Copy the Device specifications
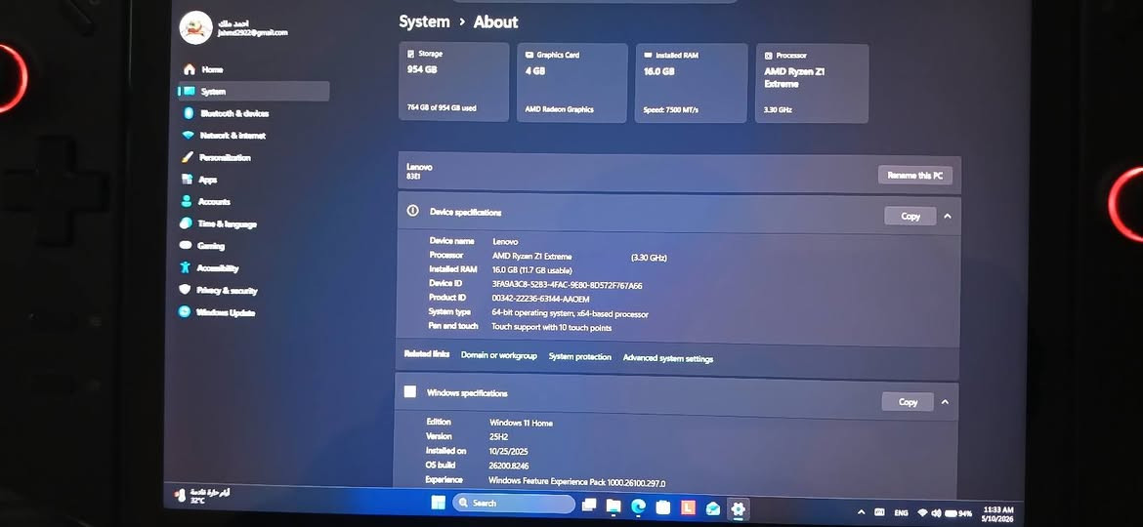The image size is (1143, 527). pos(910,217)
